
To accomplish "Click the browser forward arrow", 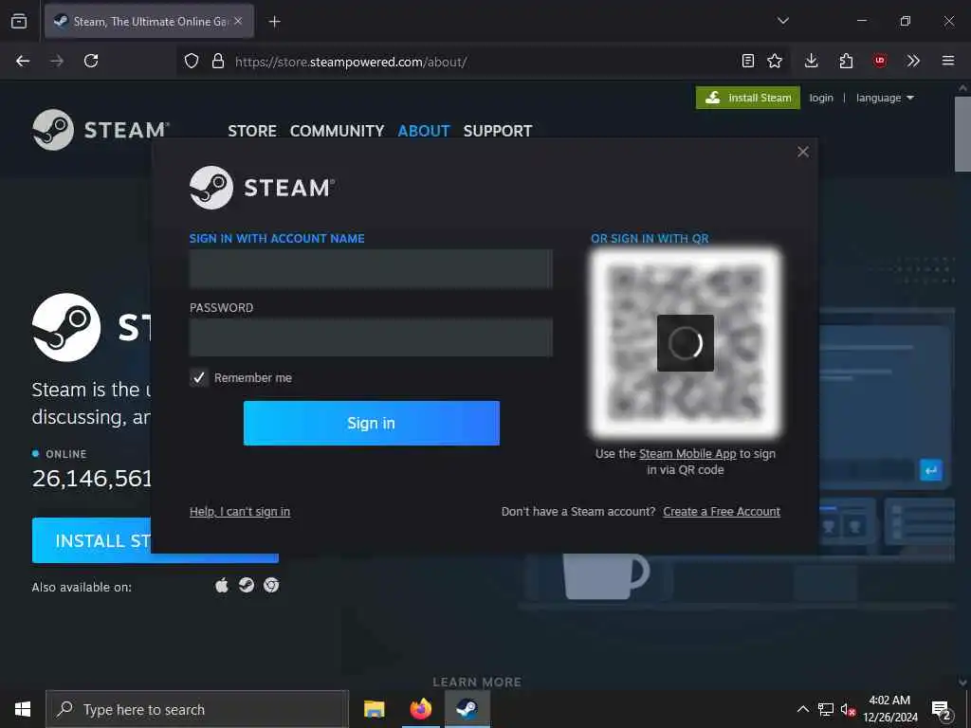I will tap(57, 61).
